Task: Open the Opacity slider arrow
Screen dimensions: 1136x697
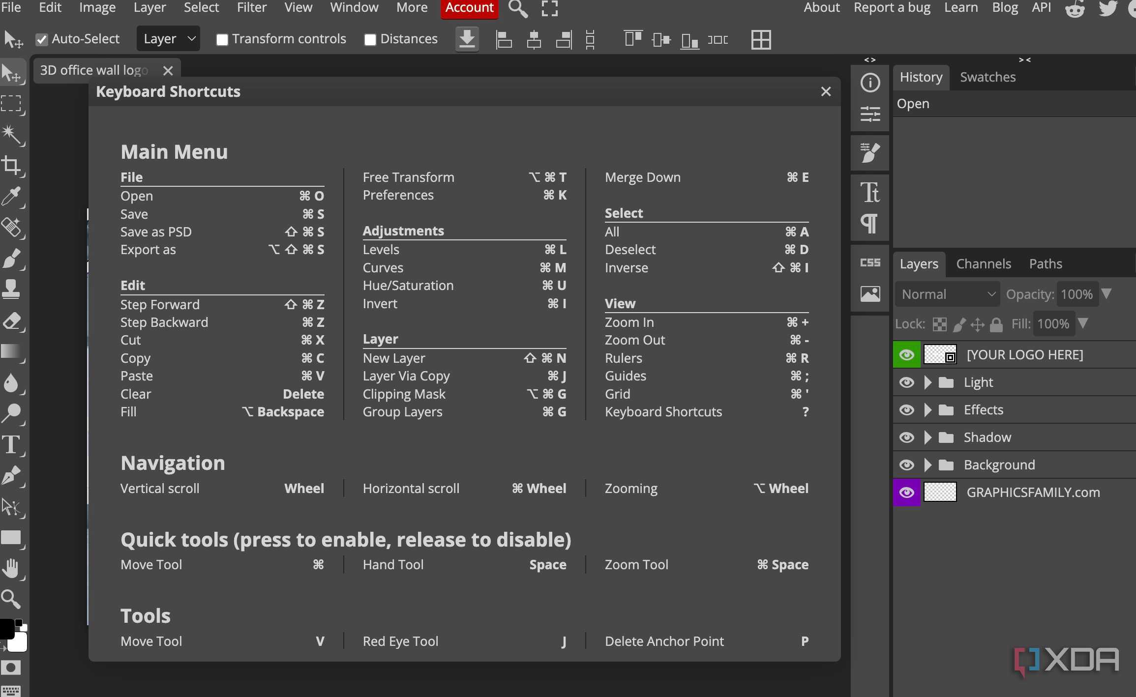Action: point(1106,293)
